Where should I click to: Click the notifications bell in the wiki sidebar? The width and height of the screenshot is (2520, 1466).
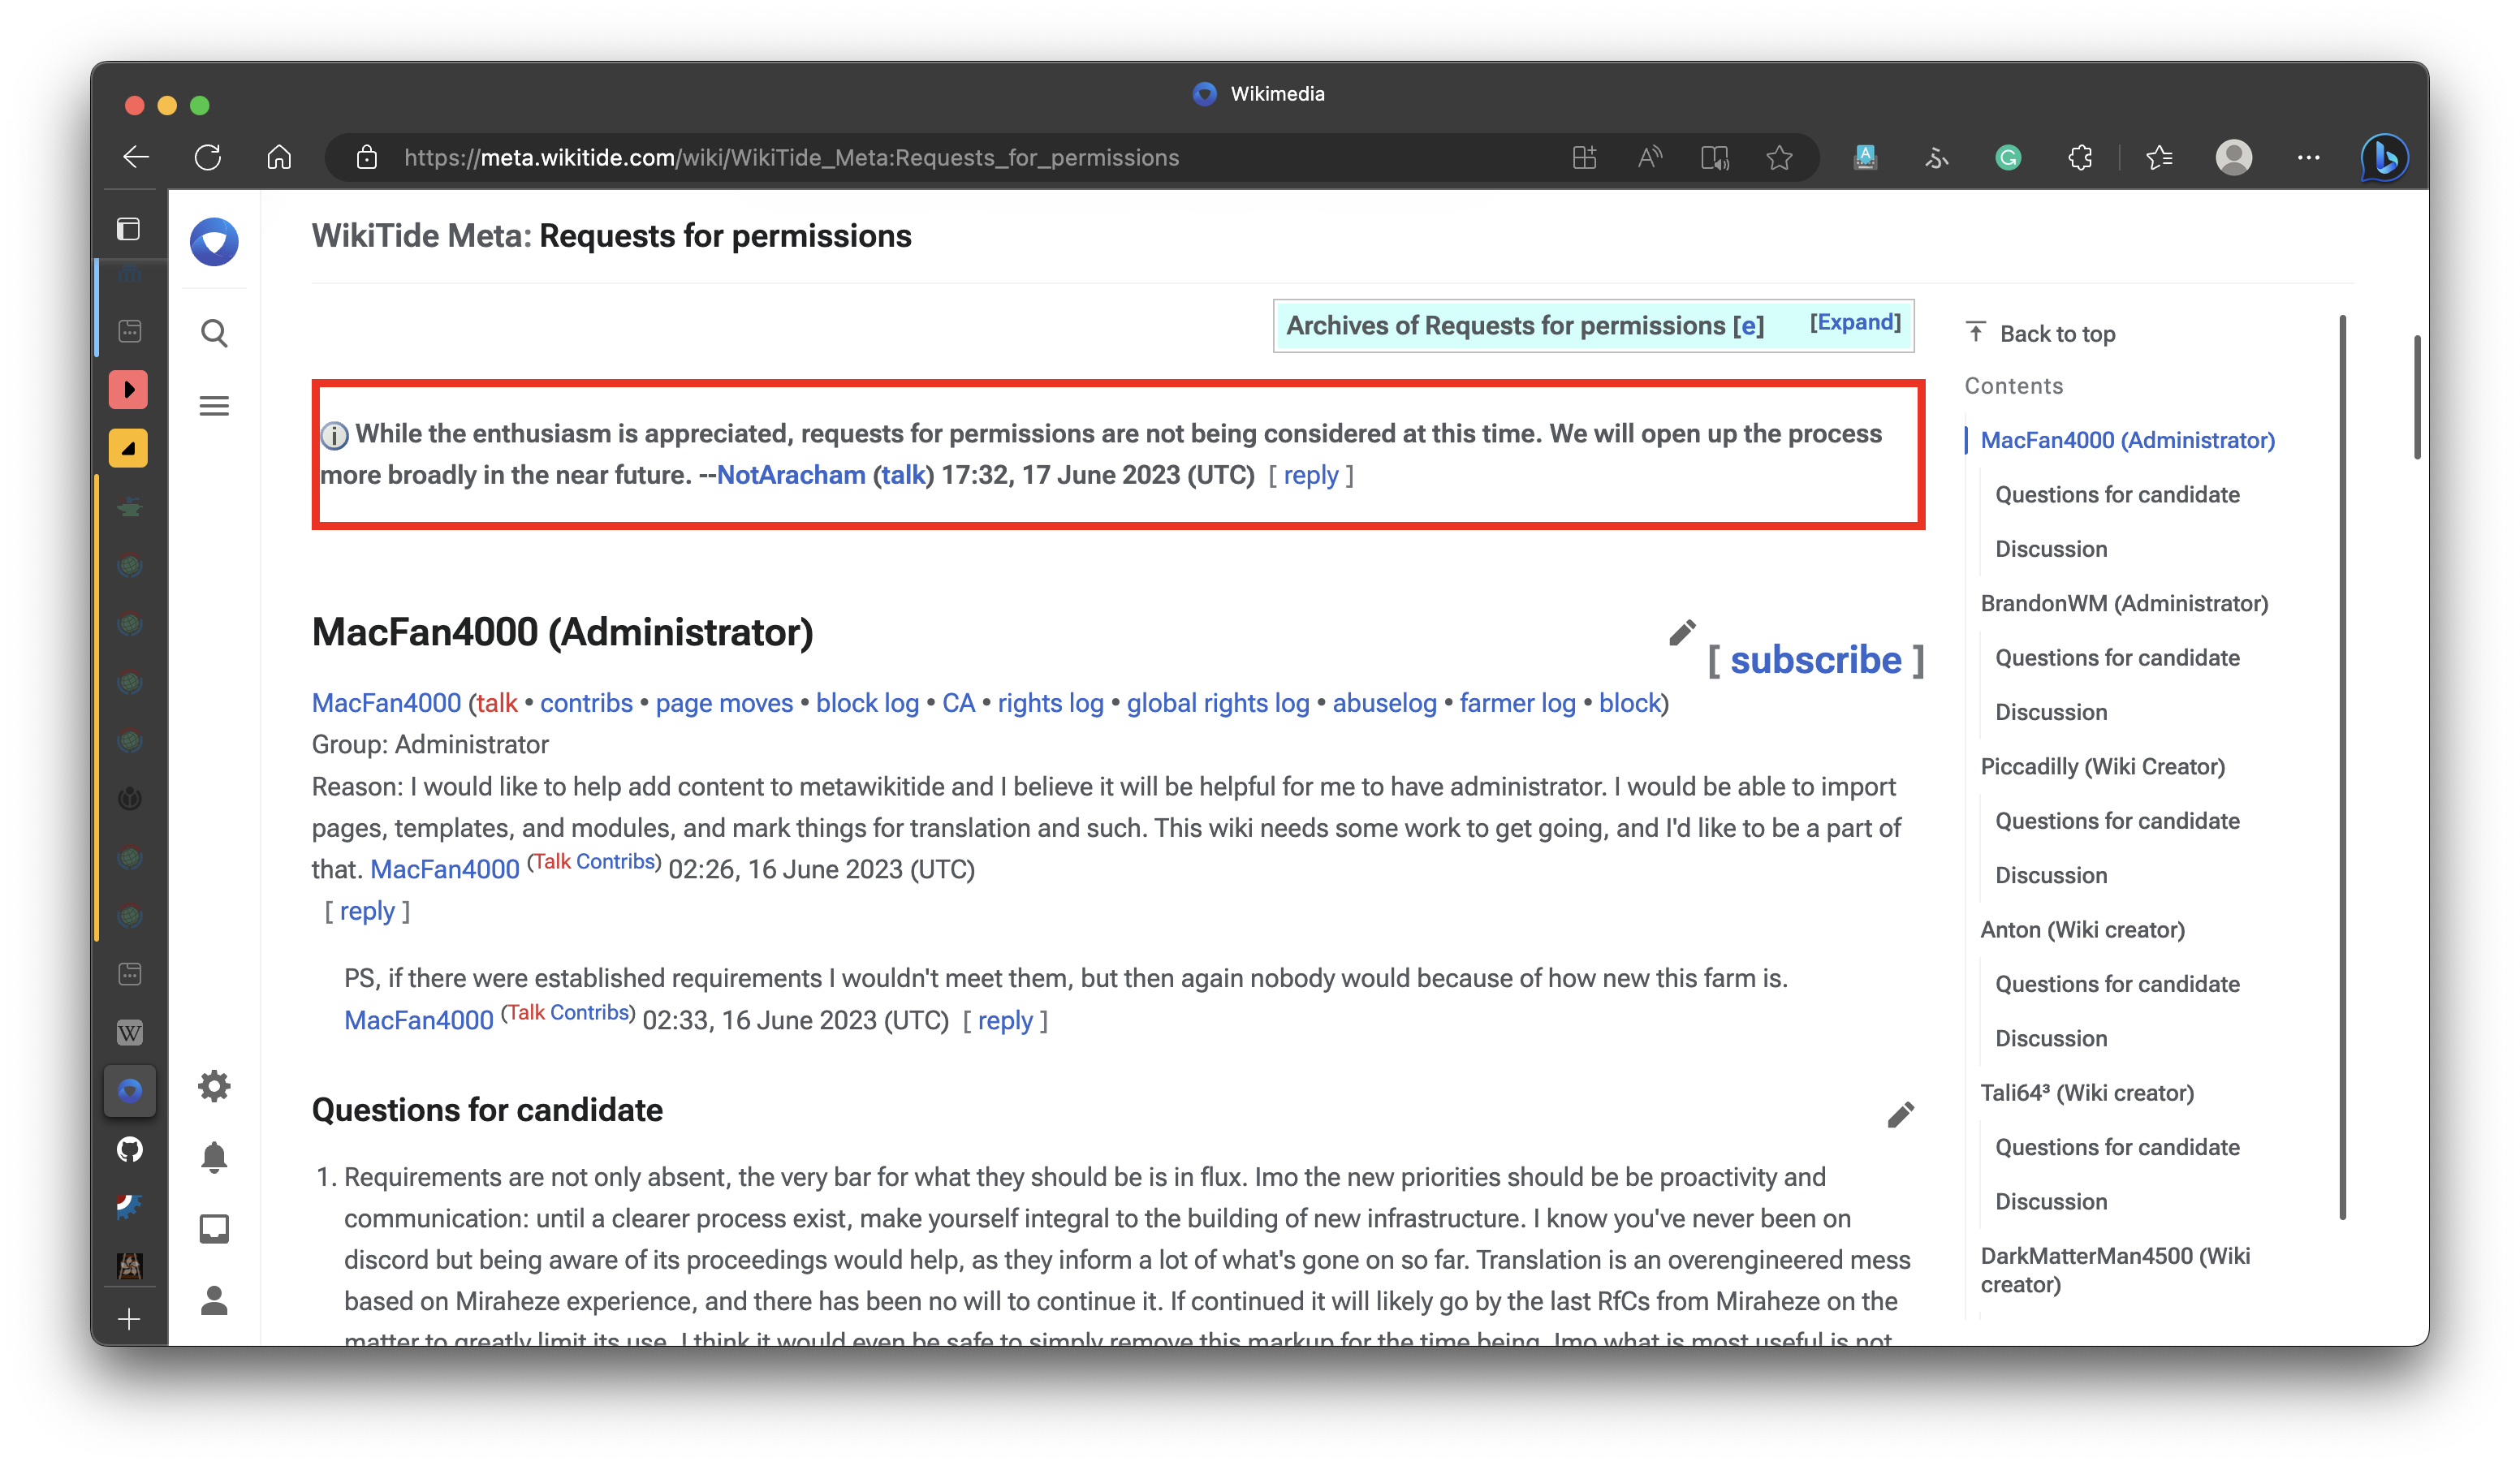[214, 1157]
